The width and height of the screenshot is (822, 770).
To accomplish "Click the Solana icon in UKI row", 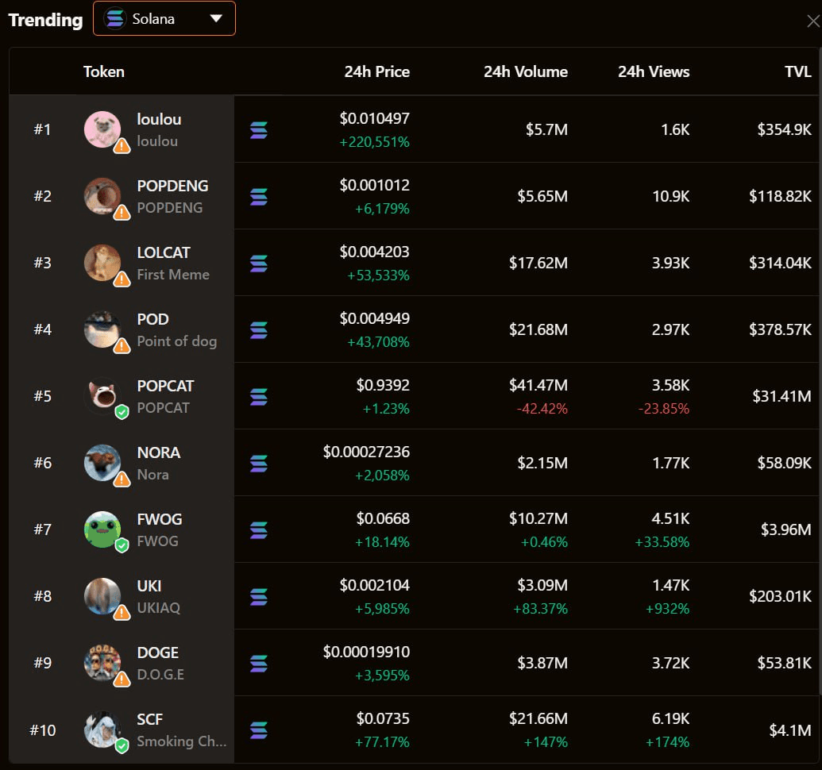I will [259, 597].
